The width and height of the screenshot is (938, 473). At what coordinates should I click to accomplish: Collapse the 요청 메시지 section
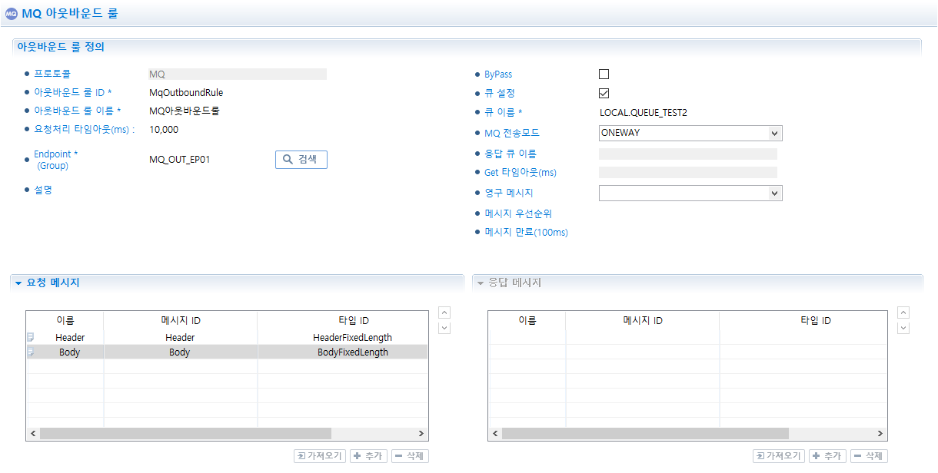[x=18, y=283]
